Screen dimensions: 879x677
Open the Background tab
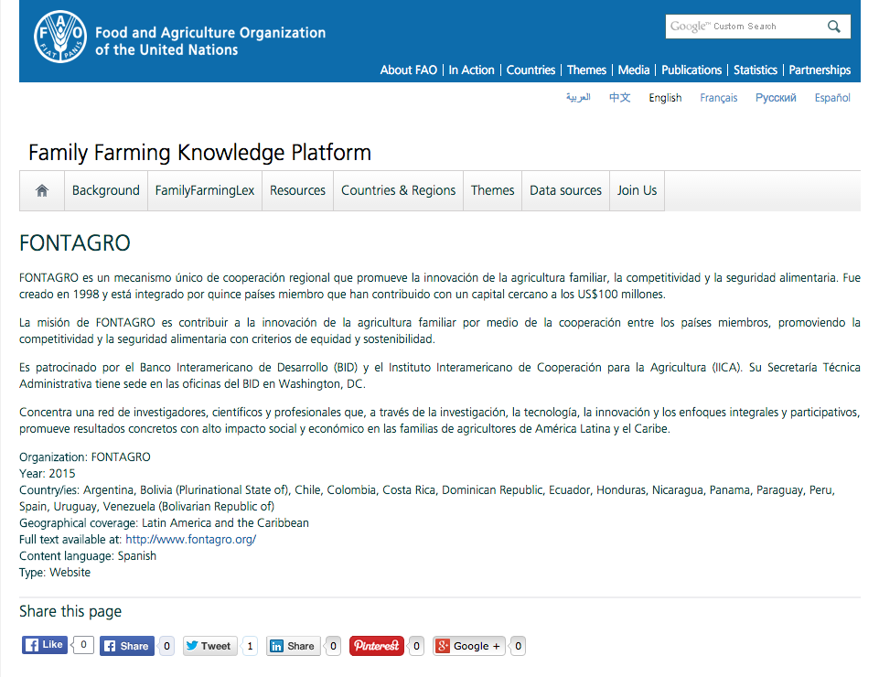point(106,190)
